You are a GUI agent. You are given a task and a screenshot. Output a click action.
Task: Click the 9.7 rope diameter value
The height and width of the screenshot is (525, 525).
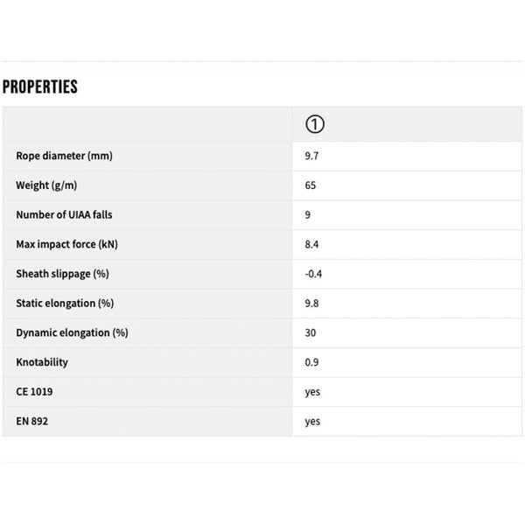click(311, 156)
